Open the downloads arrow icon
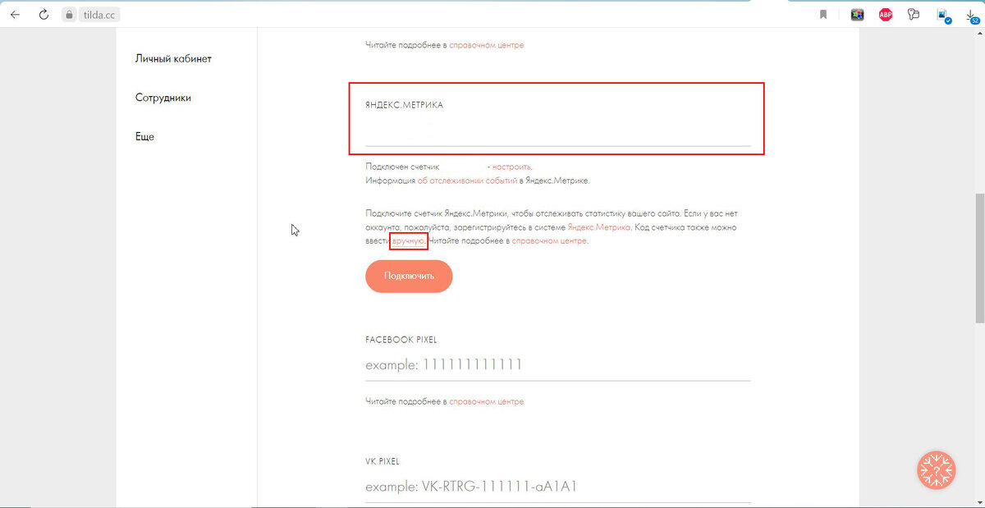The height and width of the screenshot is (508, 985). point(972,16)
